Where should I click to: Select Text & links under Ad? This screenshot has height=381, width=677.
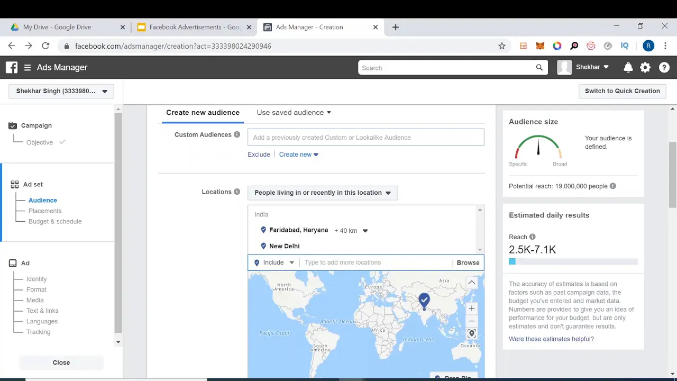pos(42,311)
